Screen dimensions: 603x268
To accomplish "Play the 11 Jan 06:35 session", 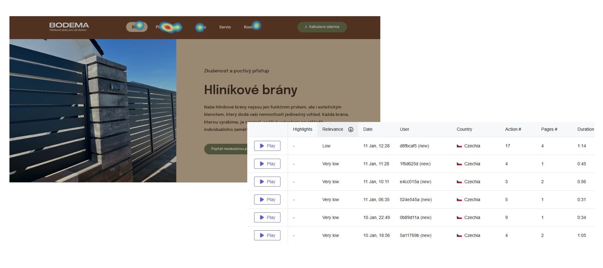I will click(267, 199).
